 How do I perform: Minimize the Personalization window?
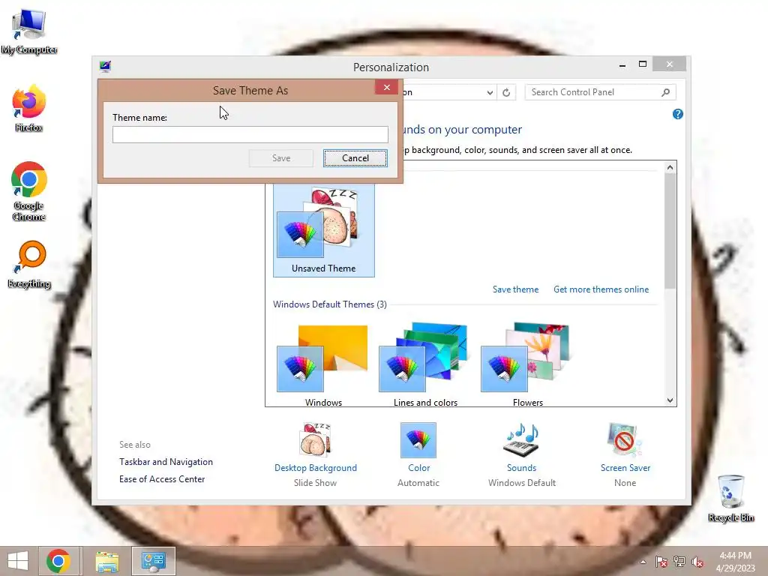(x=622, y=64)
